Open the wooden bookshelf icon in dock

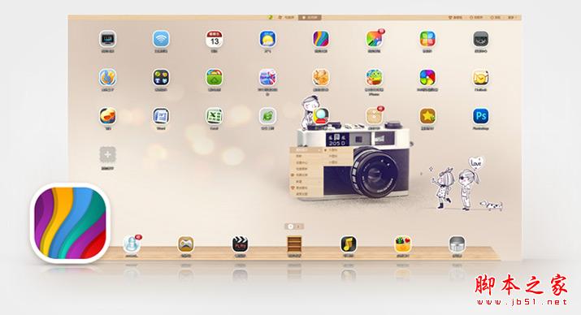coord(294,244)
